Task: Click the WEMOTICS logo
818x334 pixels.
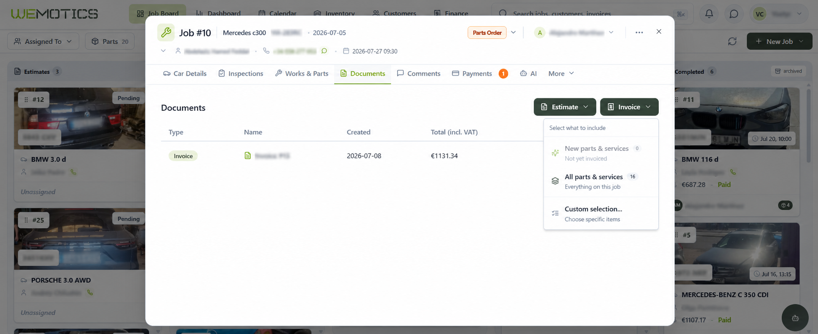Action: pyautogui.click(x=55, y=14)
